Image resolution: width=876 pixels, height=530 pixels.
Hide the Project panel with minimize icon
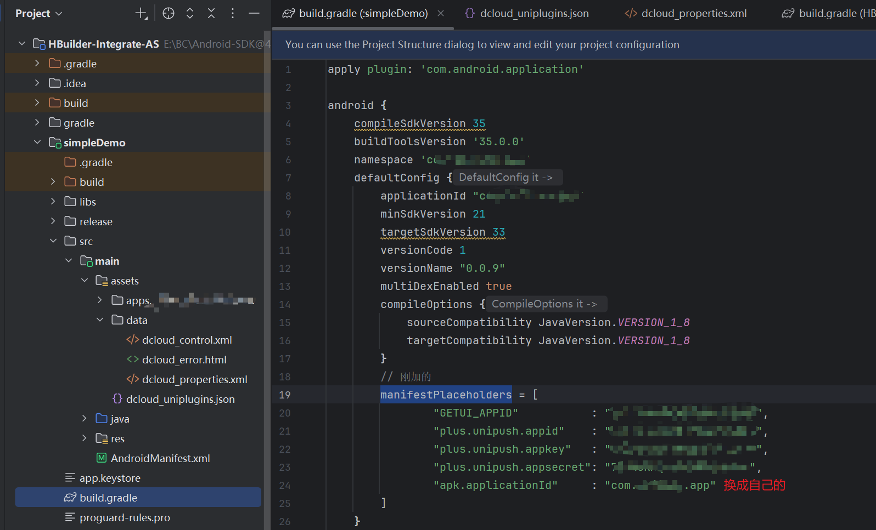coord(254,14)
